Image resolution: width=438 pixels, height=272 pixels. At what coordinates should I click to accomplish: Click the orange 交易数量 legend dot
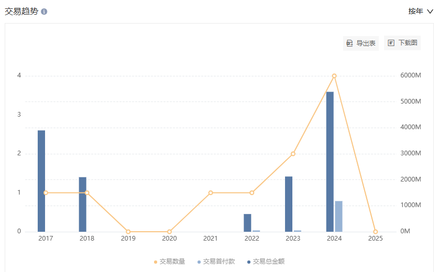(x=156, y=262)
